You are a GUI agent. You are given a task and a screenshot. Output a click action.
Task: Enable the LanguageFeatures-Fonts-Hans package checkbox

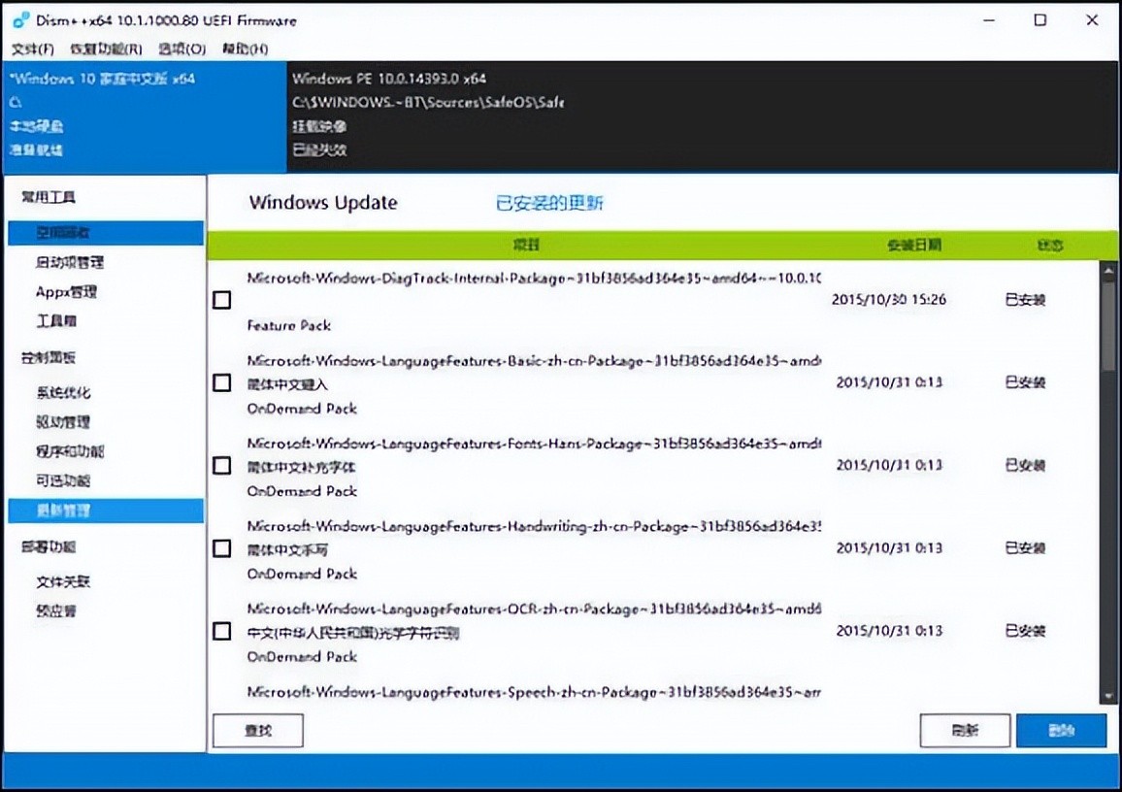tap(222, 466)
